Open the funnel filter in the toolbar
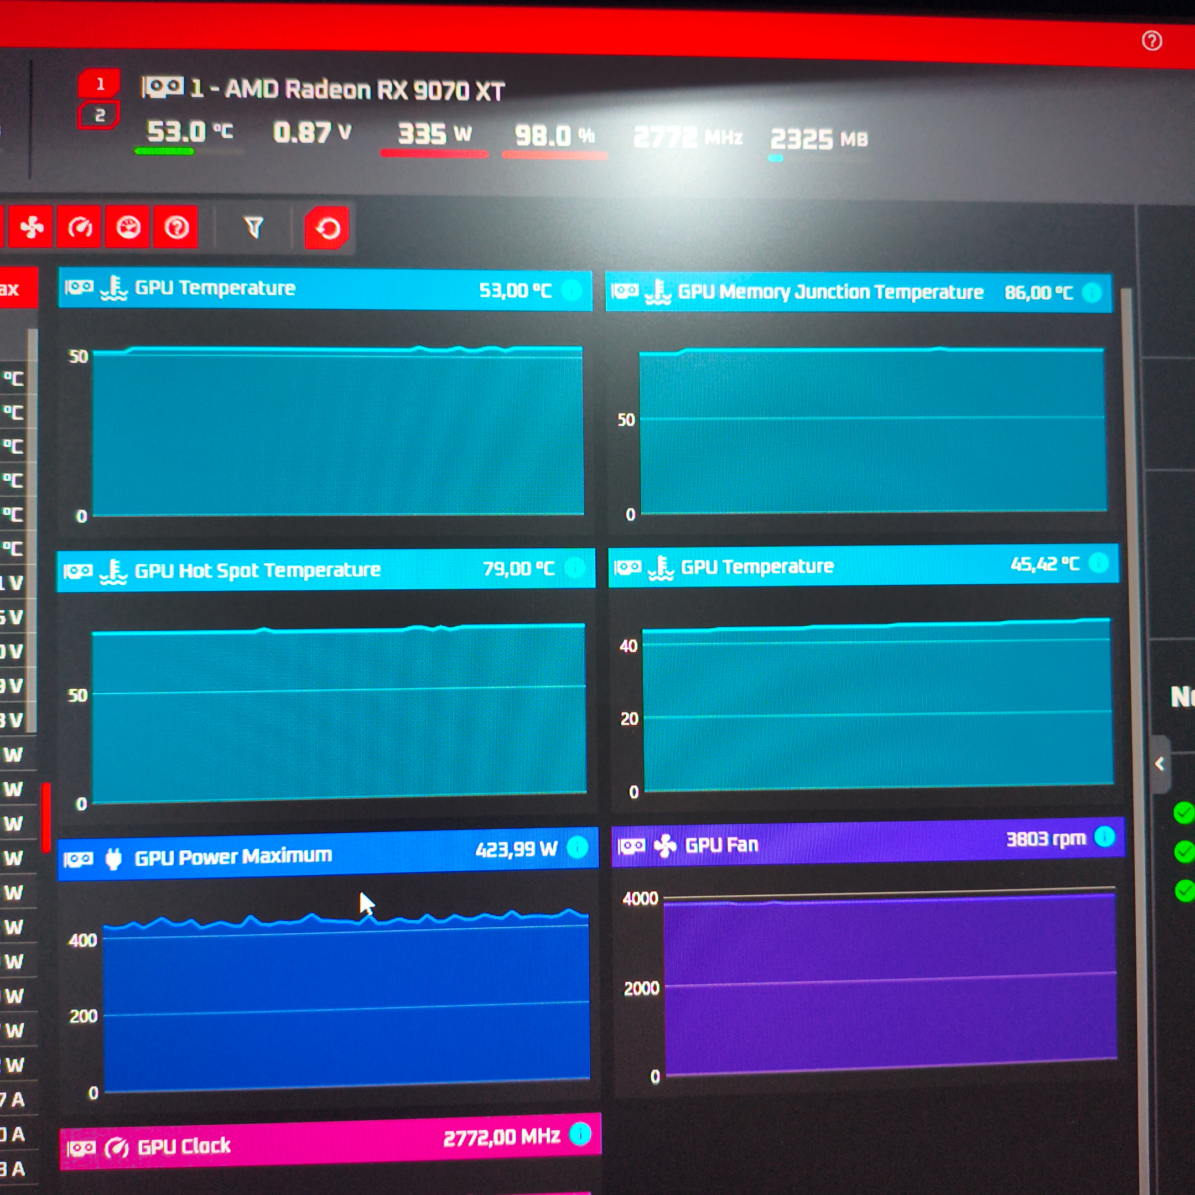Viewport: 1195px width, 1195px height. (x=253, y=227)
